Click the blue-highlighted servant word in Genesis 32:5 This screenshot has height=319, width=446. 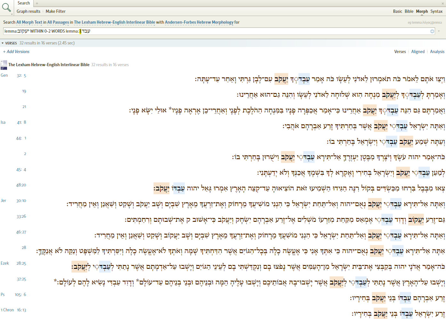pos(304,79)
